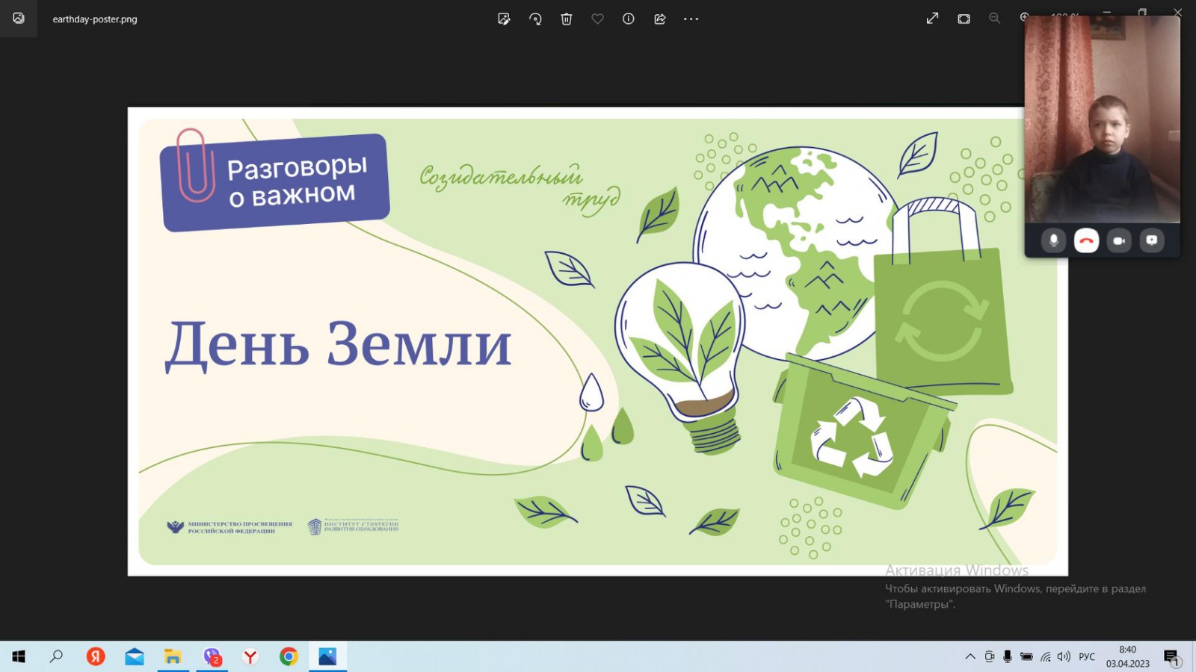Open File Explorer from taskbar

pyautogui.click(x=173, y=656)
